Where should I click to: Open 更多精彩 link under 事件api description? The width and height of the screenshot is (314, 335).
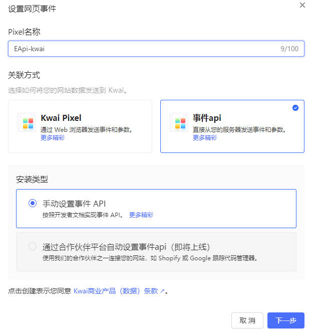pos(205,138)
